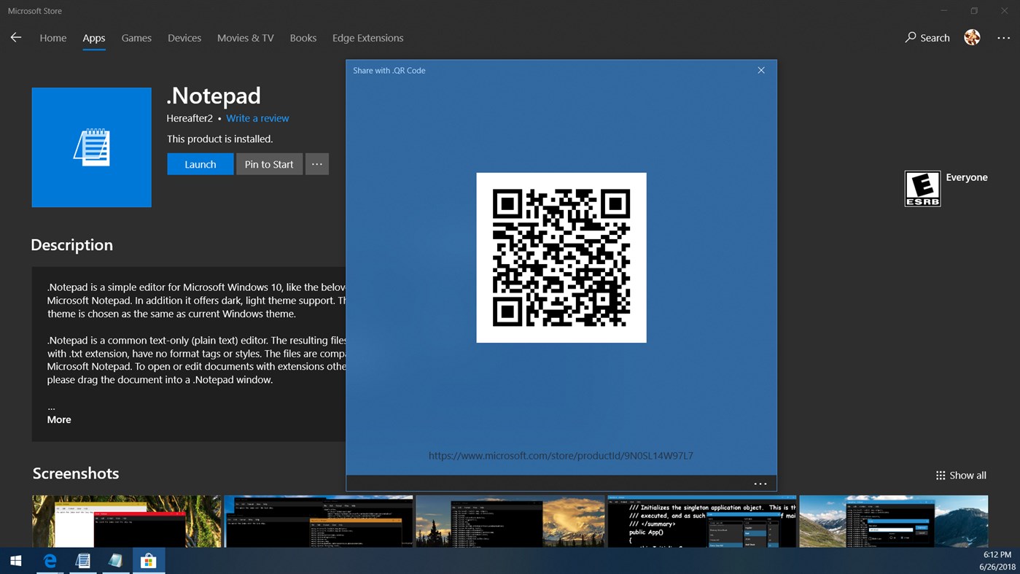Click the product URL under the QR code

(561, 455)
